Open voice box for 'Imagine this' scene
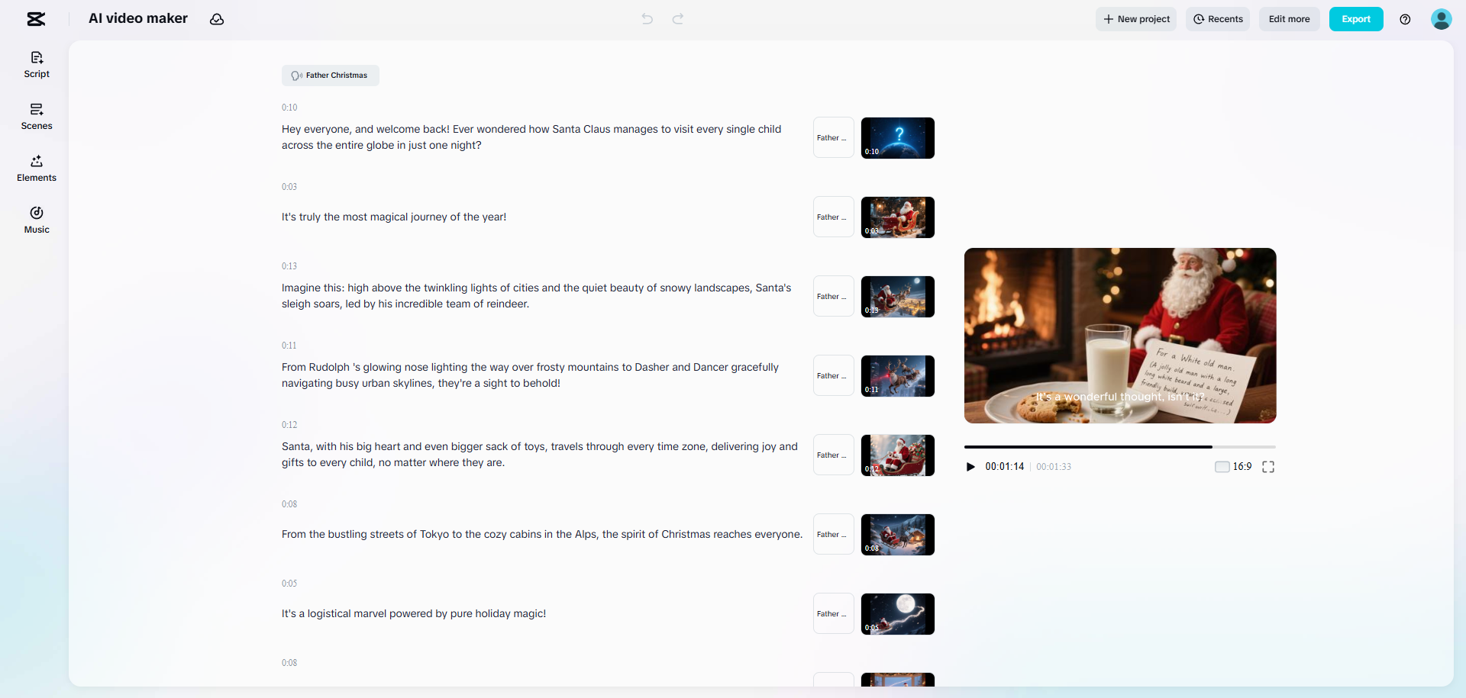The height and width of the screenshot is (698, 1466). [834, 297]
